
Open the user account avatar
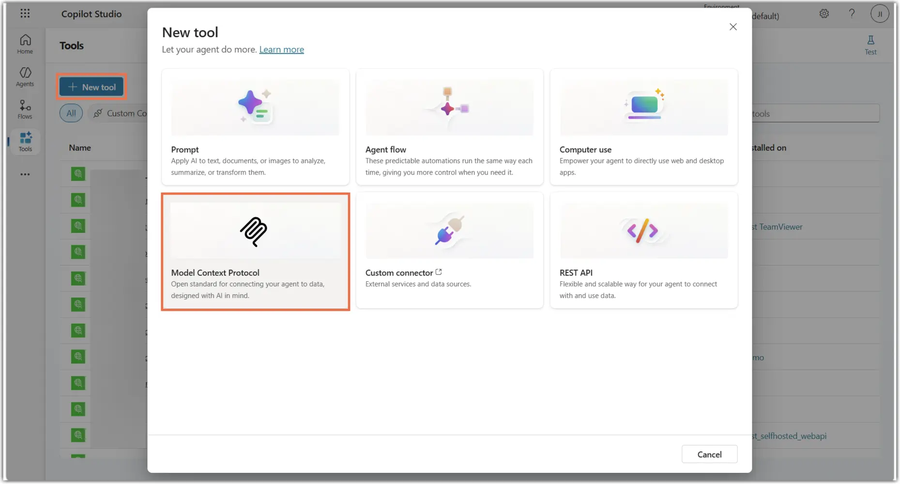click(880, 14)
